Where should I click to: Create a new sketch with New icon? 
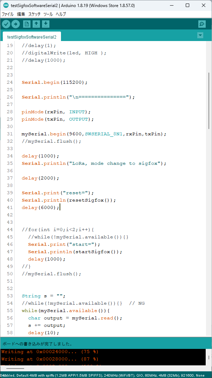tap(27, 24)
